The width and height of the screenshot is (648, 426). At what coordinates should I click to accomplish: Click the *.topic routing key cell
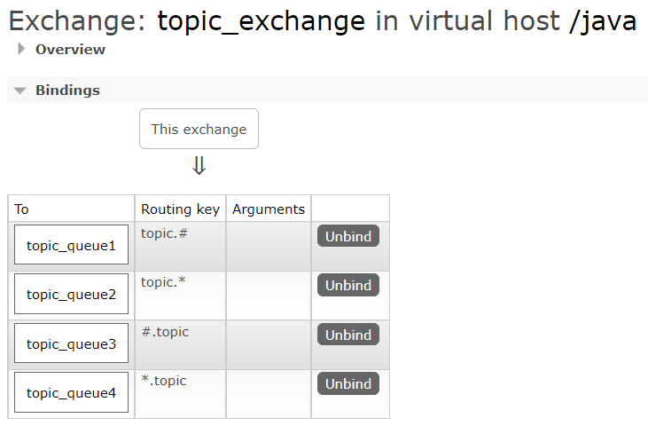[x=180, y=393]
